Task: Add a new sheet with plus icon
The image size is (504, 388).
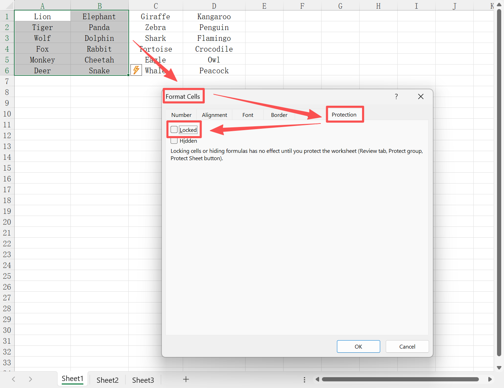Action: point(186,379)
